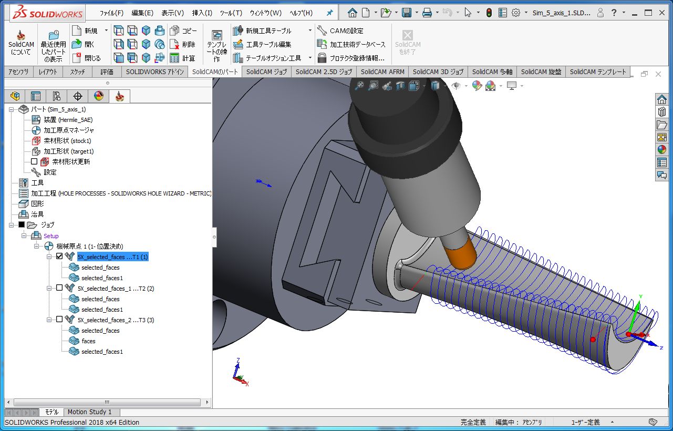Switch to SolidCAM 多軸 tab
Viewport: 673px width, 431px height.
click(x=492, y=72)
